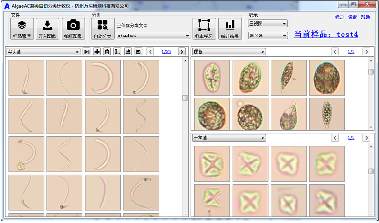Click the trash delete icon in left panel
The width and height of the screenshot is (379, 223).
point(107,52)
